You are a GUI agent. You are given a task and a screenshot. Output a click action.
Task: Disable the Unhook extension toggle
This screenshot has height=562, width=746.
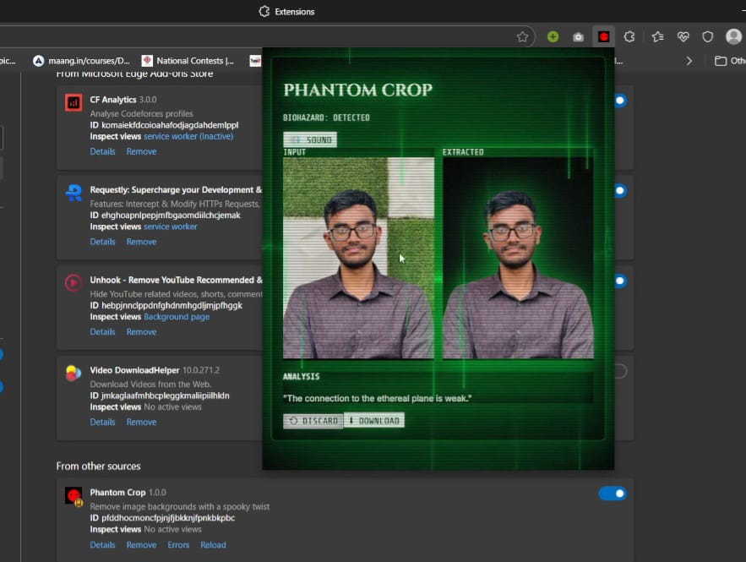click(620, 281)
